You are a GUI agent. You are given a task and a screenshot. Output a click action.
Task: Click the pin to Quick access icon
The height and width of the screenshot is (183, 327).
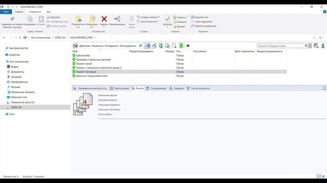12,19
